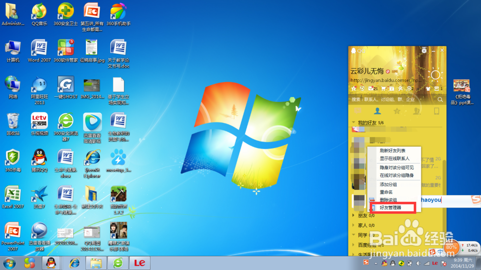Open Word 2007 desktop shortcut
The height and width of the screenshot is (270, 481).
tap(39, 51)
